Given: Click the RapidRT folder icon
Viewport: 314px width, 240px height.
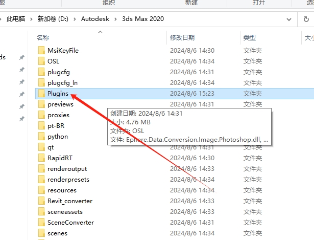Looking at the screenshot, I should pyautogui.click(x=41, y=158).
